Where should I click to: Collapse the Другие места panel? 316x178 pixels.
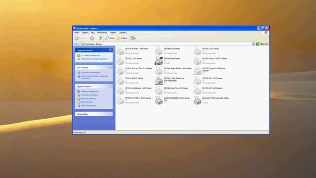[x=110, y=86]
